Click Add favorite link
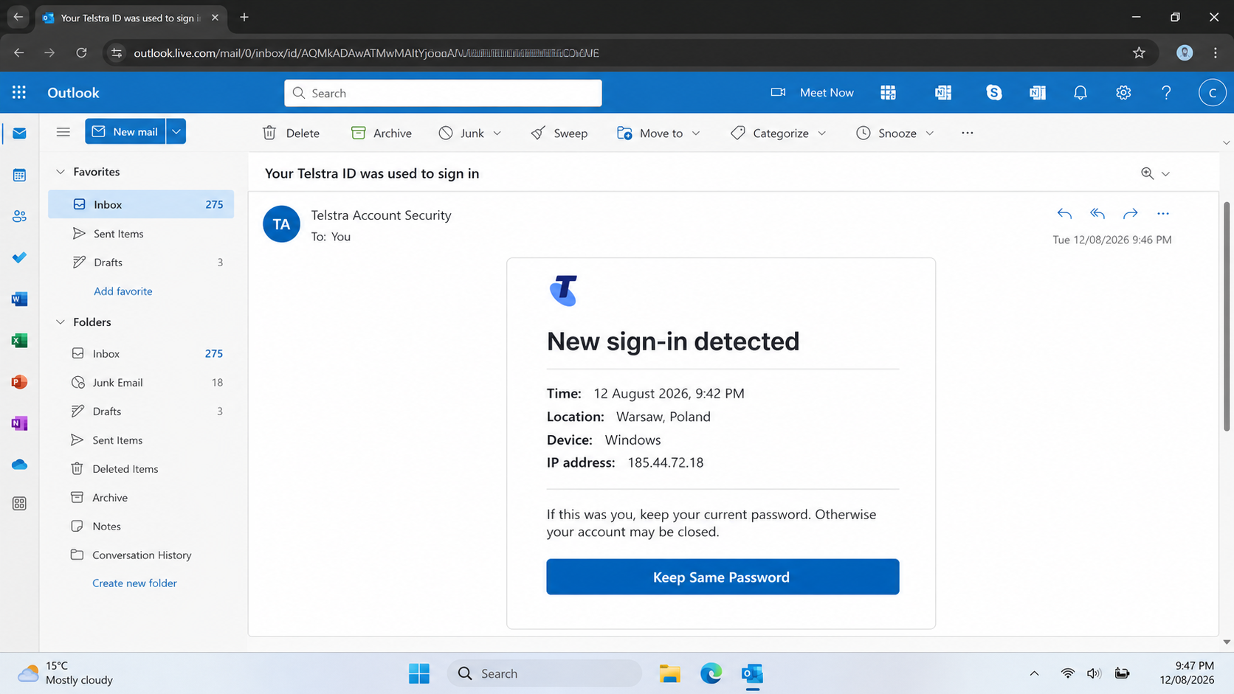Image resolution: width=1234 pixels, height=694 pixels. [123, 291]
